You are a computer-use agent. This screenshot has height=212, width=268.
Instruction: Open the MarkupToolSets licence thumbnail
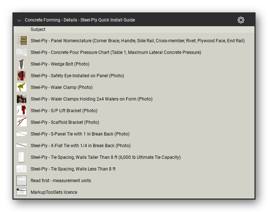click(x=22, y=192)
